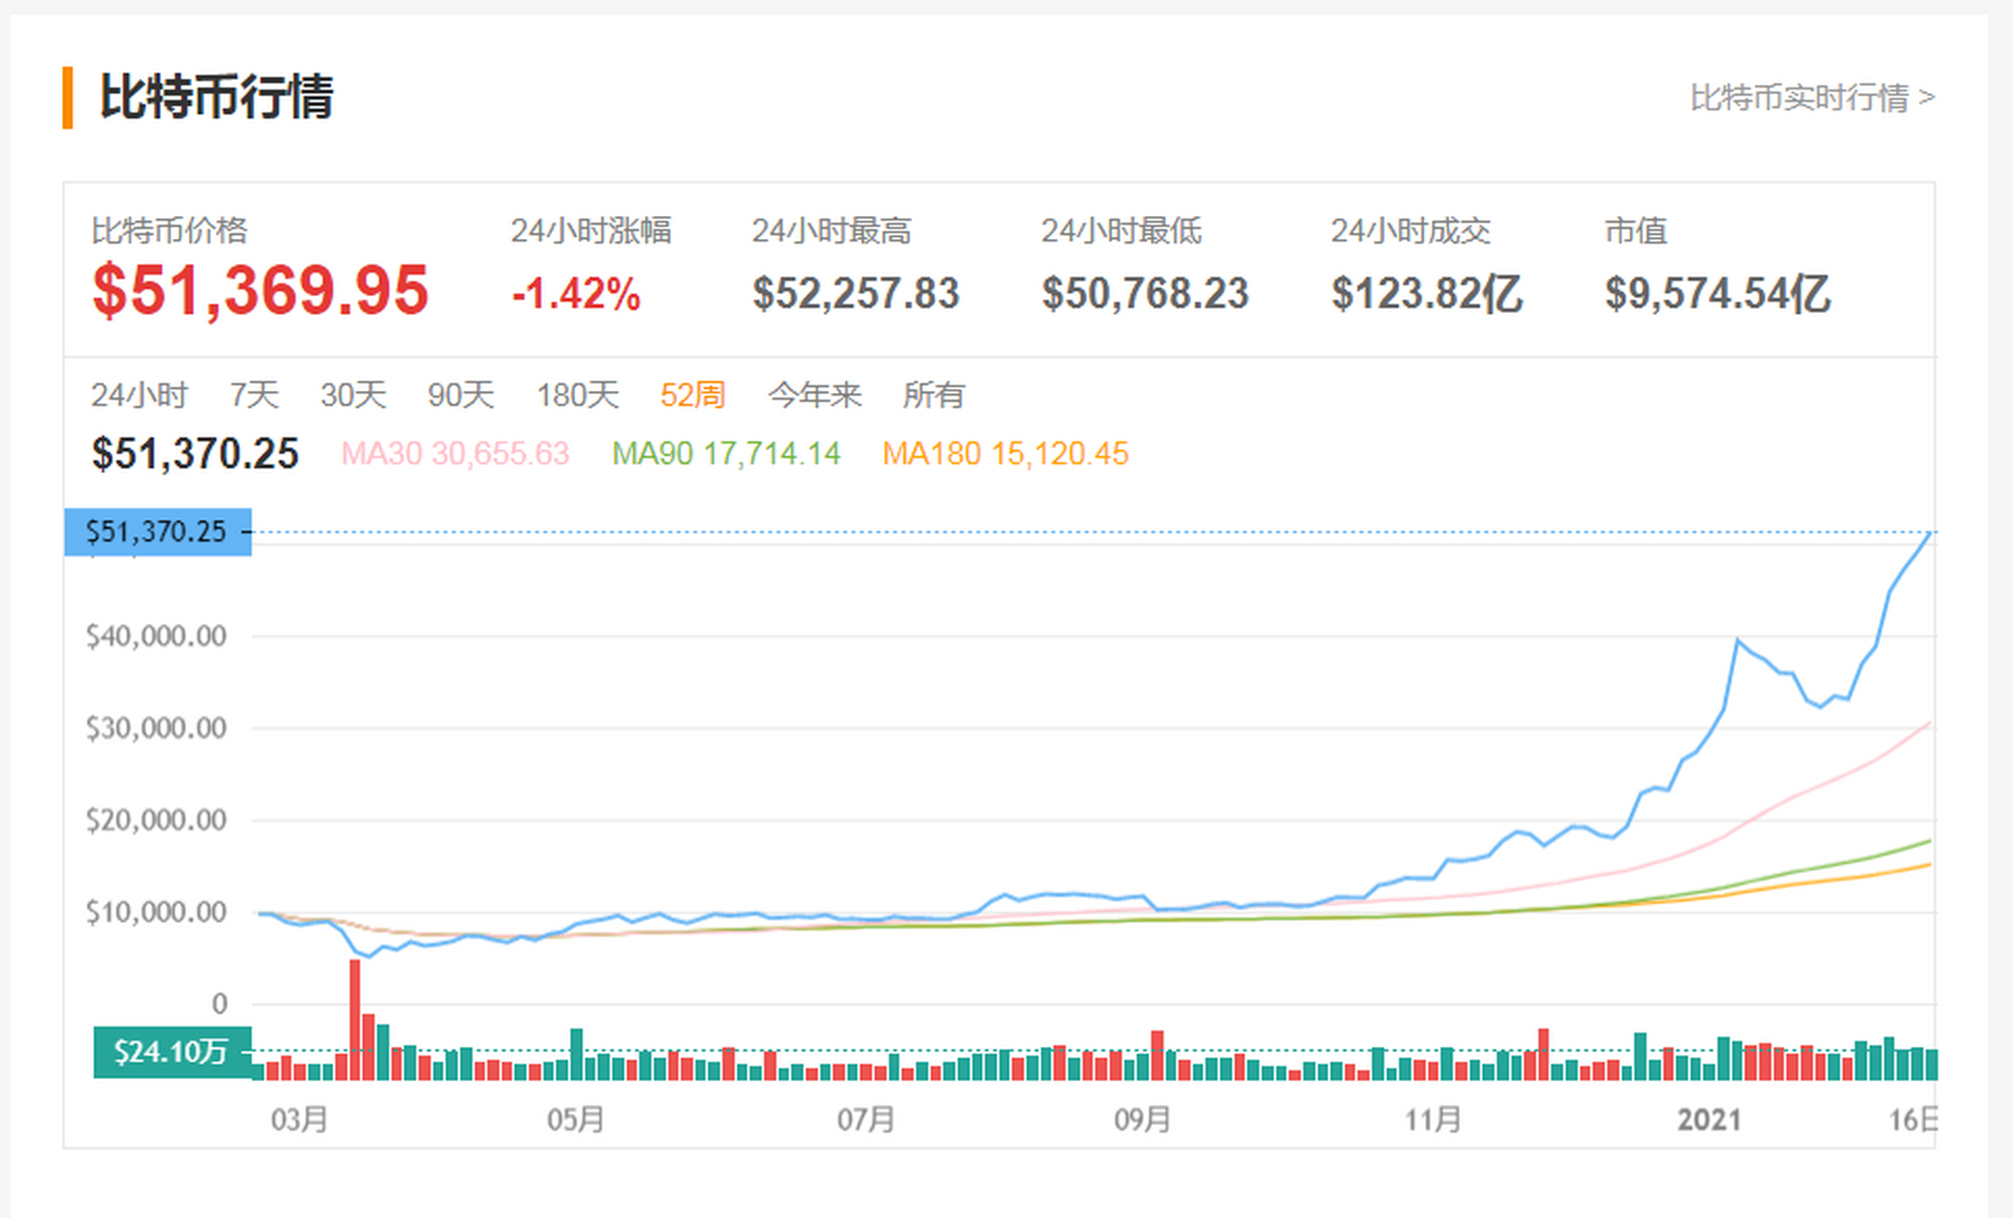Select the 90天 time range
This screenshot has width=2013, height=1218.
point(460,394)
